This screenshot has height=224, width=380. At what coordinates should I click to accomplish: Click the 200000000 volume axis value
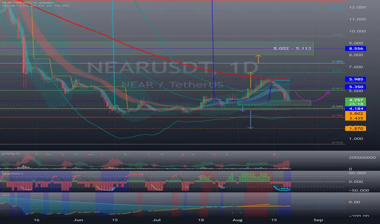tap(362, 157)
